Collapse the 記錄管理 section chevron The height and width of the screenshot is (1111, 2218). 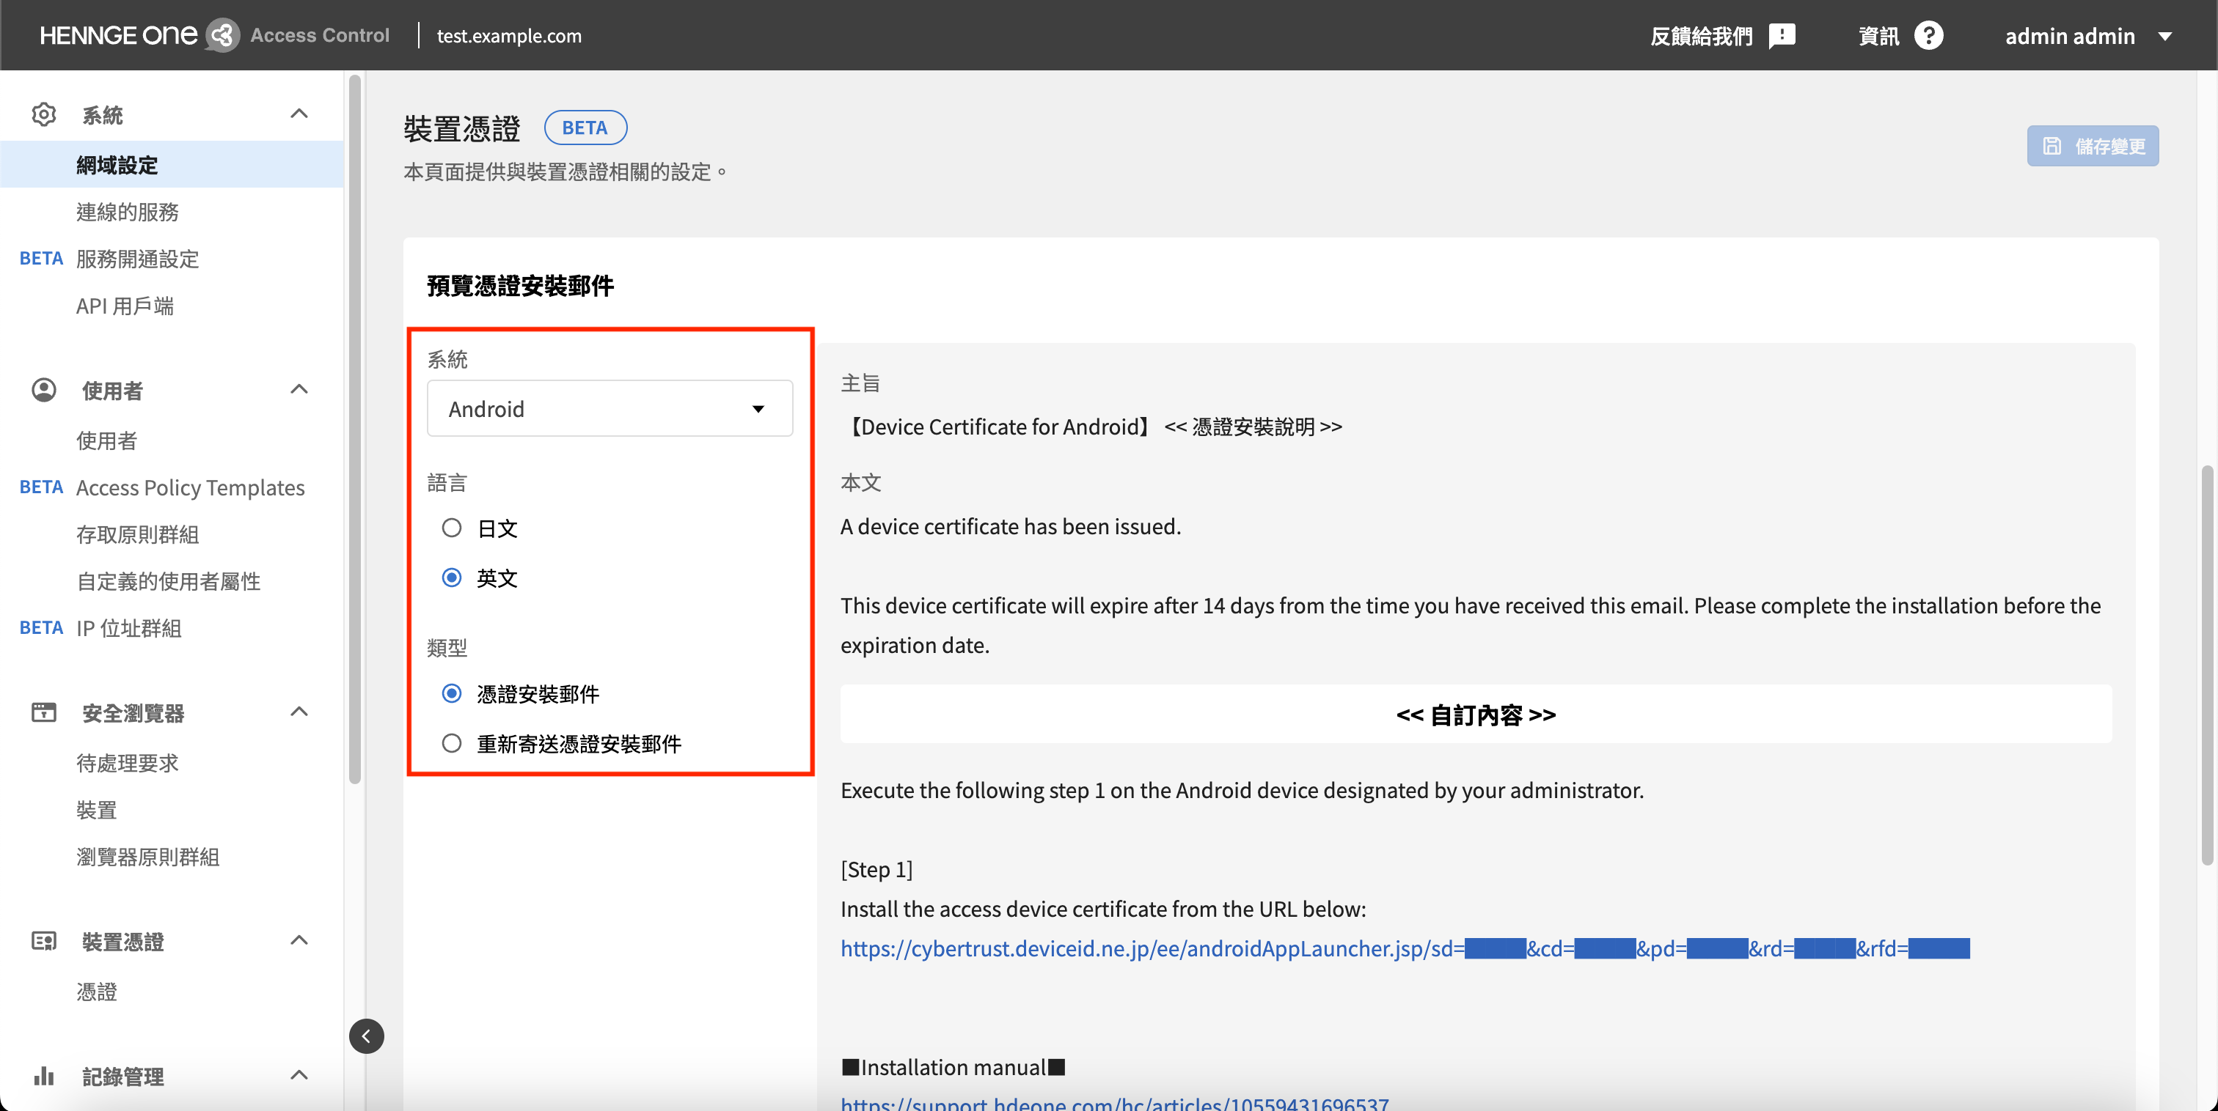pyautogui.click(x=299, y=1075)
